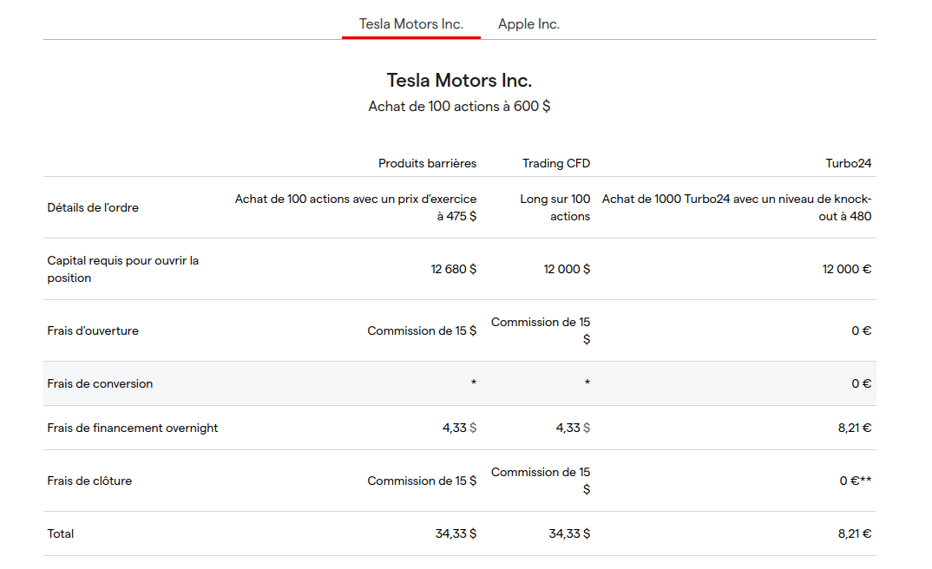Click the Détails de l'ordre row label
The image size is (932, 569).
coord(93,207)
